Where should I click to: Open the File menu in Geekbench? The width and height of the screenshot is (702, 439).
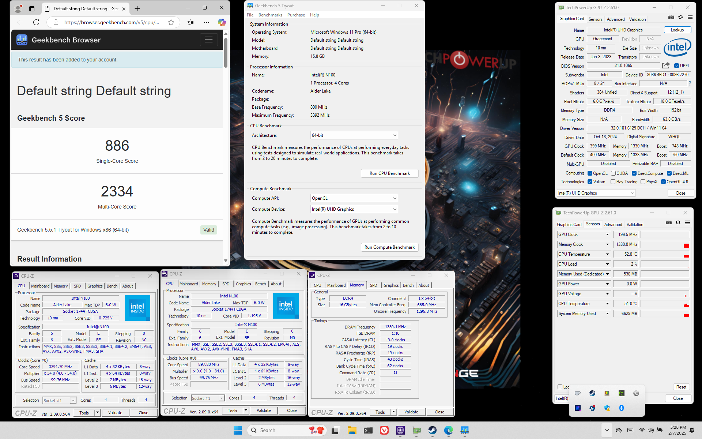[250, 15]
